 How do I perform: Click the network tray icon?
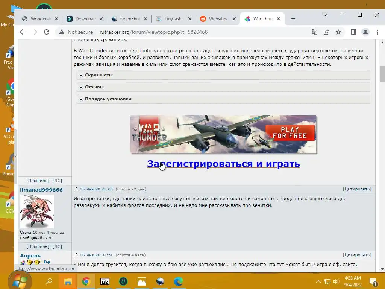[327, 281]
